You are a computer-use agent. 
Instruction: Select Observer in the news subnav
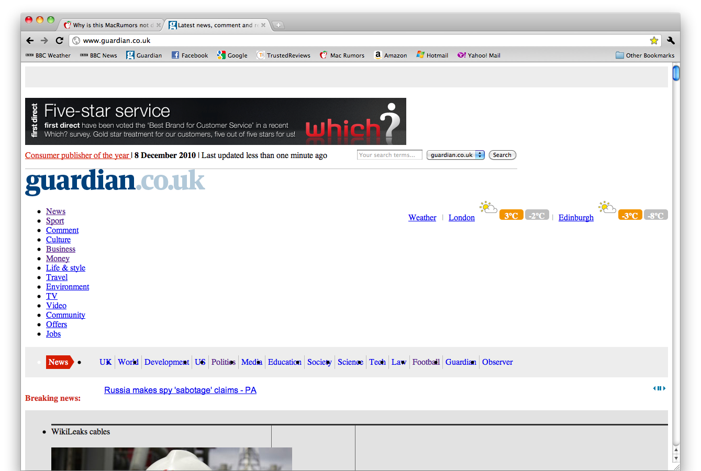[x=497, y=362]
